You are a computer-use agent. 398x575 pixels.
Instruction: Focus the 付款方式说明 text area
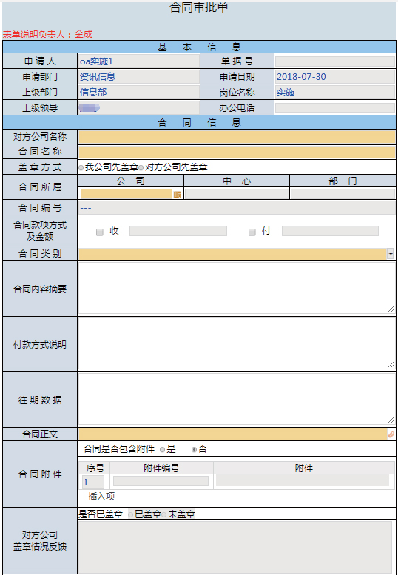pyautogui.click(x=237, y=343)
